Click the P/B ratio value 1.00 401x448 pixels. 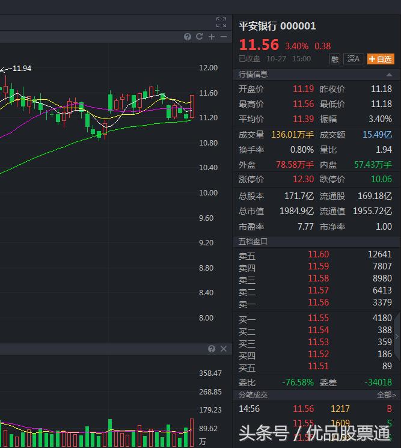point(384,227)
